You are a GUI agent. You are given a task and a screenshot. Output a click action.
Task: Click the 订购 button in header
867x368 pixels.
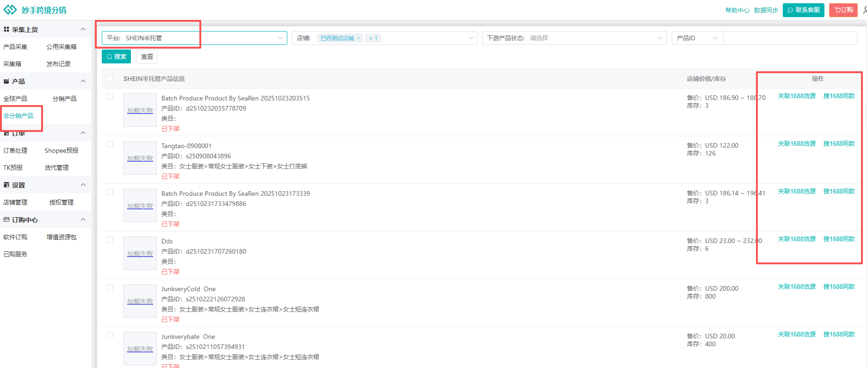pos(843,10)
